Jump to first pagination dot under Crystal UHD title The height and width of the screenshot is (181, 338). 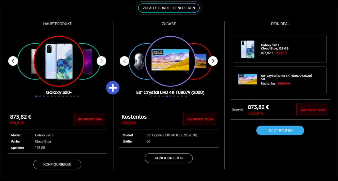[x=152, y=96]
